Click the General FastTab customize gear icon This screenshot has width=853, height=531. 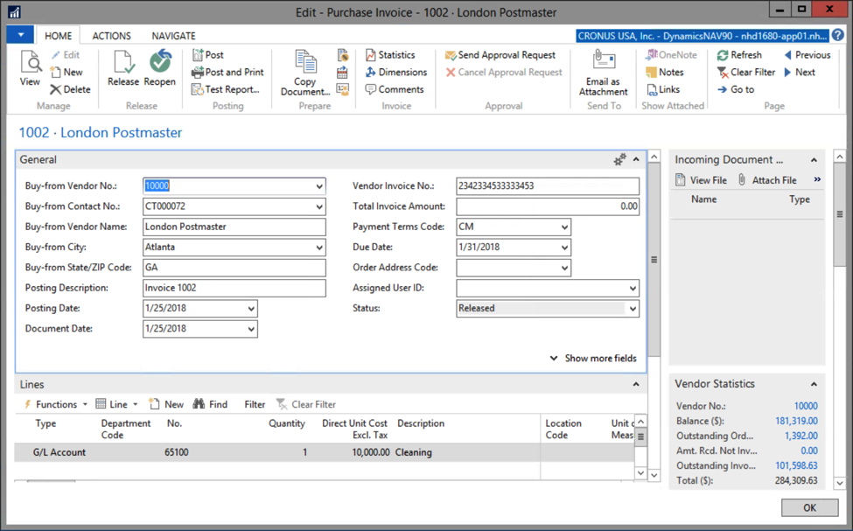coord(619,159)
